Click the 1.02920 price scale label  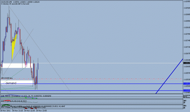tap(187, 8)
